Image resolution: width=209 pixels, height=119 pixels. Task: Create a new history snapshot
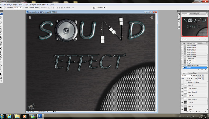(202, 70)
